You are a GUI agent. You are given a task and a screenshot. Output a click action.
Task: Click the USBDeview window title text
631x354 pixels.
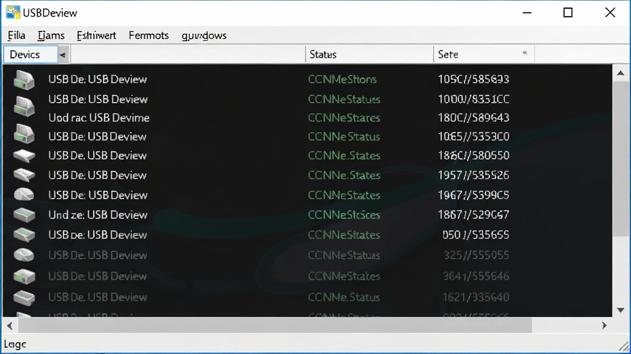click(50, 13)
